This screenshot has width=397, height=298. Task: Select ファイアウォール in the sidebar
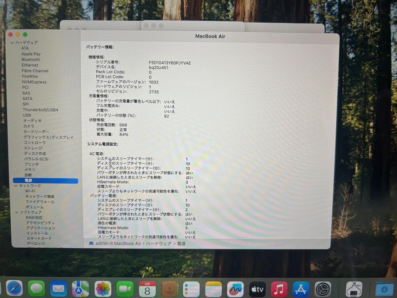40,202
